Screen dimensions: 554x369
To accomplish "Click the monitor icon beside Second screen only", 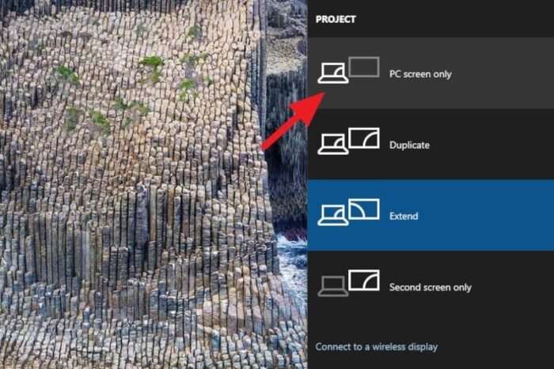I will [x=364, y=281].
